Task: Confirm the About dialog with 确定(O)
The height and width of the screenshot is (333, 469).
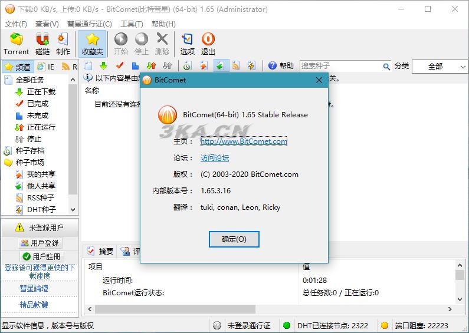Action: click(x=234, y=239)
